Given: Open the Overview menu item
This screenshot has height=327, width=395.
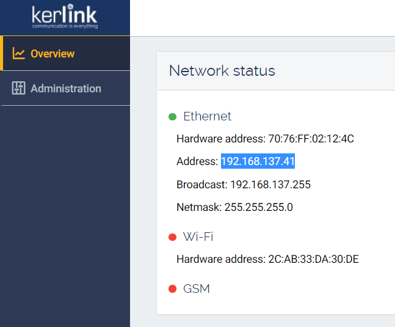Looking at the screenshot, I should tap(65, 53).
